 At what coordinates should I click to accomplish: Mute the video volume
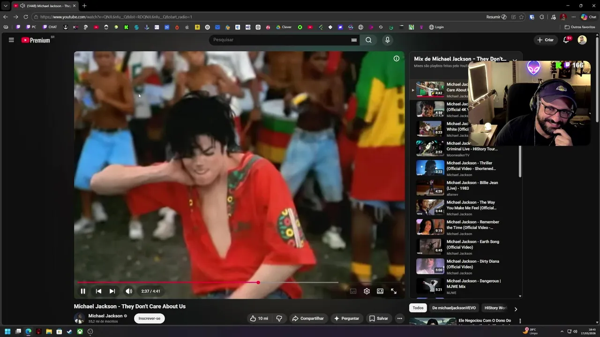tap(129, 291)
